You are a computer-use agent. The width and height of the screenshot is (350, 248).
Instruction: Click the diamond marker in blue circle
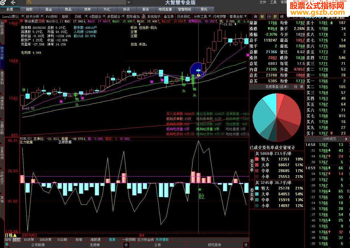199,75
